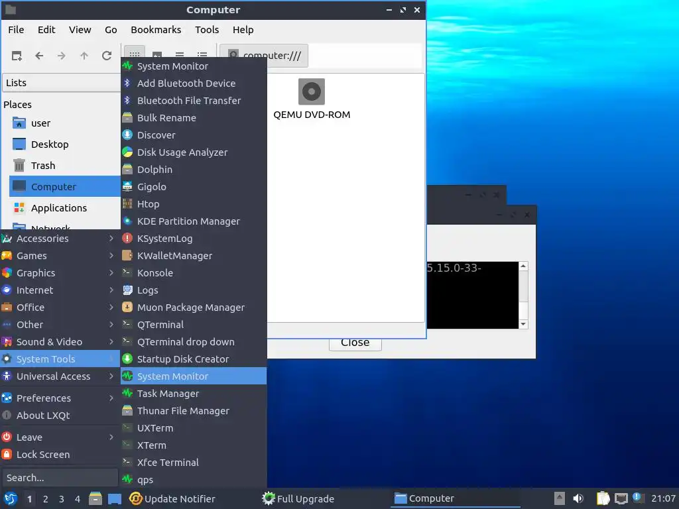Open Bookmarks menu

coord(156,30)
